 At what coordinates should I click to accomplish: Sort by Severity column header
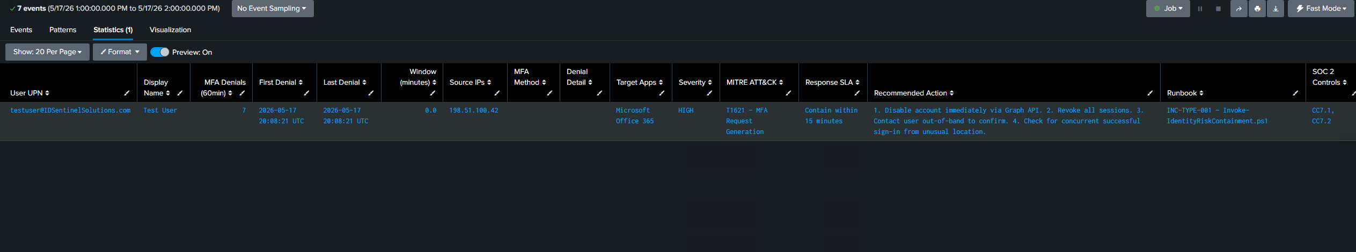[695, 83]
